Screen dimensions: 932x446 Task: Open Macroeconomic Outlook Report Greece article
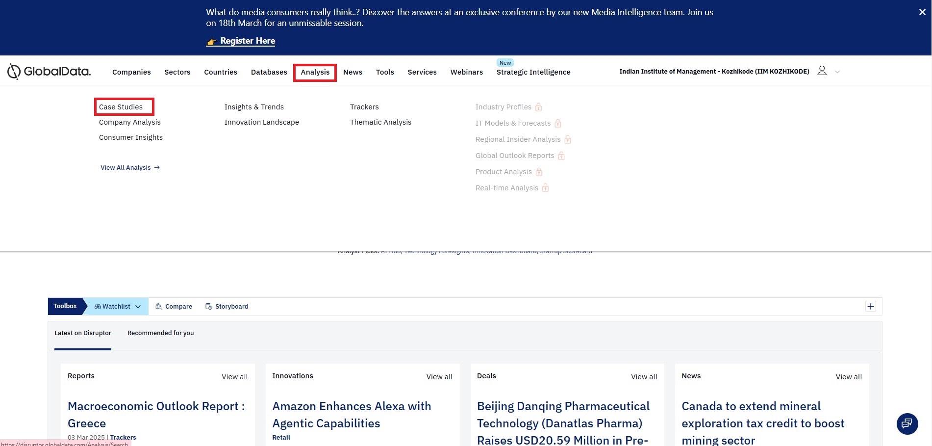(x=156, y=415)
